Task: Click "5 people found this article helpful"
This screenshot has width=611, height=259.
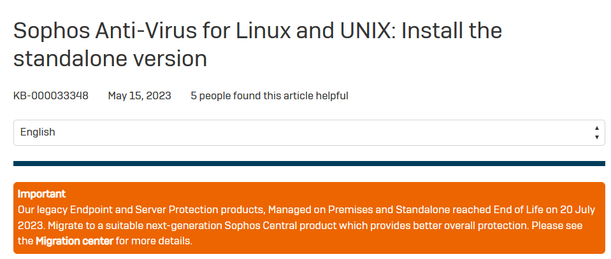Action: pyautogui.click(x=269, y=96)
